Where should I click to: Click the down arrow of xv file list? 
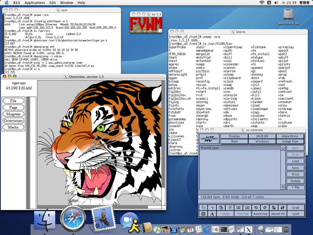(x=283, y=187)
